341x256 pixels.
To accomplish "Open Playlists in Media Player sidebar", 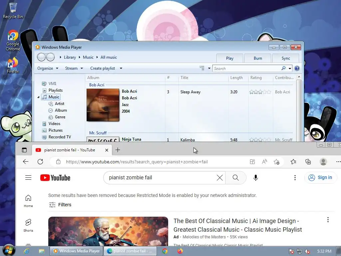I will [x=52, y=90].
